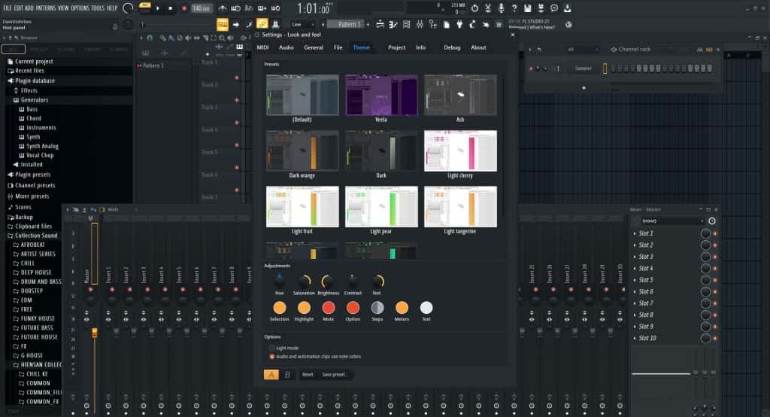Click the Contrast adjustment knob
Viewport: 770px width, 417px height.
(353, 282)
